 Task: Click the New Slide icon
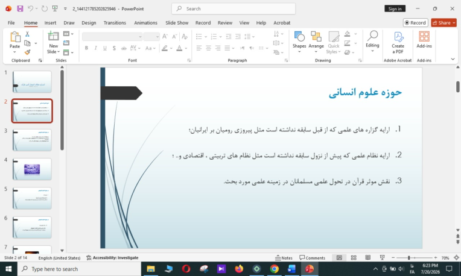(53, 36)
